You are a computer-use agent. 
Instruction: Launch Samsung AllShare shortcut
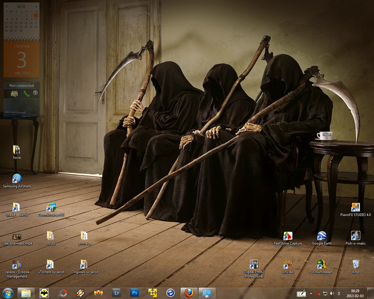16,181
